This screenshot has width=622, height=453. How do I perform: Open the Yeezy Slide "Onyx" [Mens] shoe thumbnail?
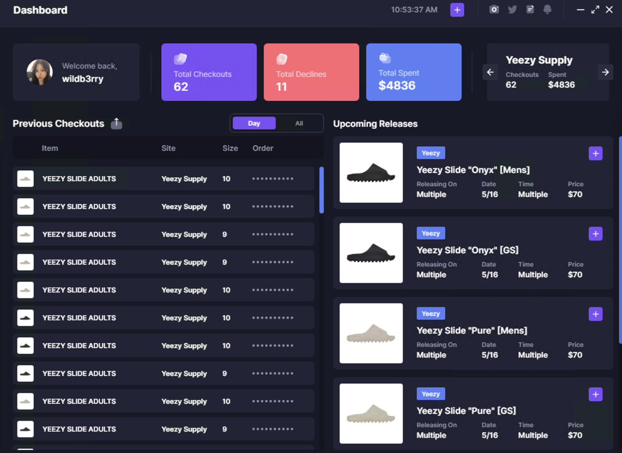pyautogui.click(x=371, y=173)
